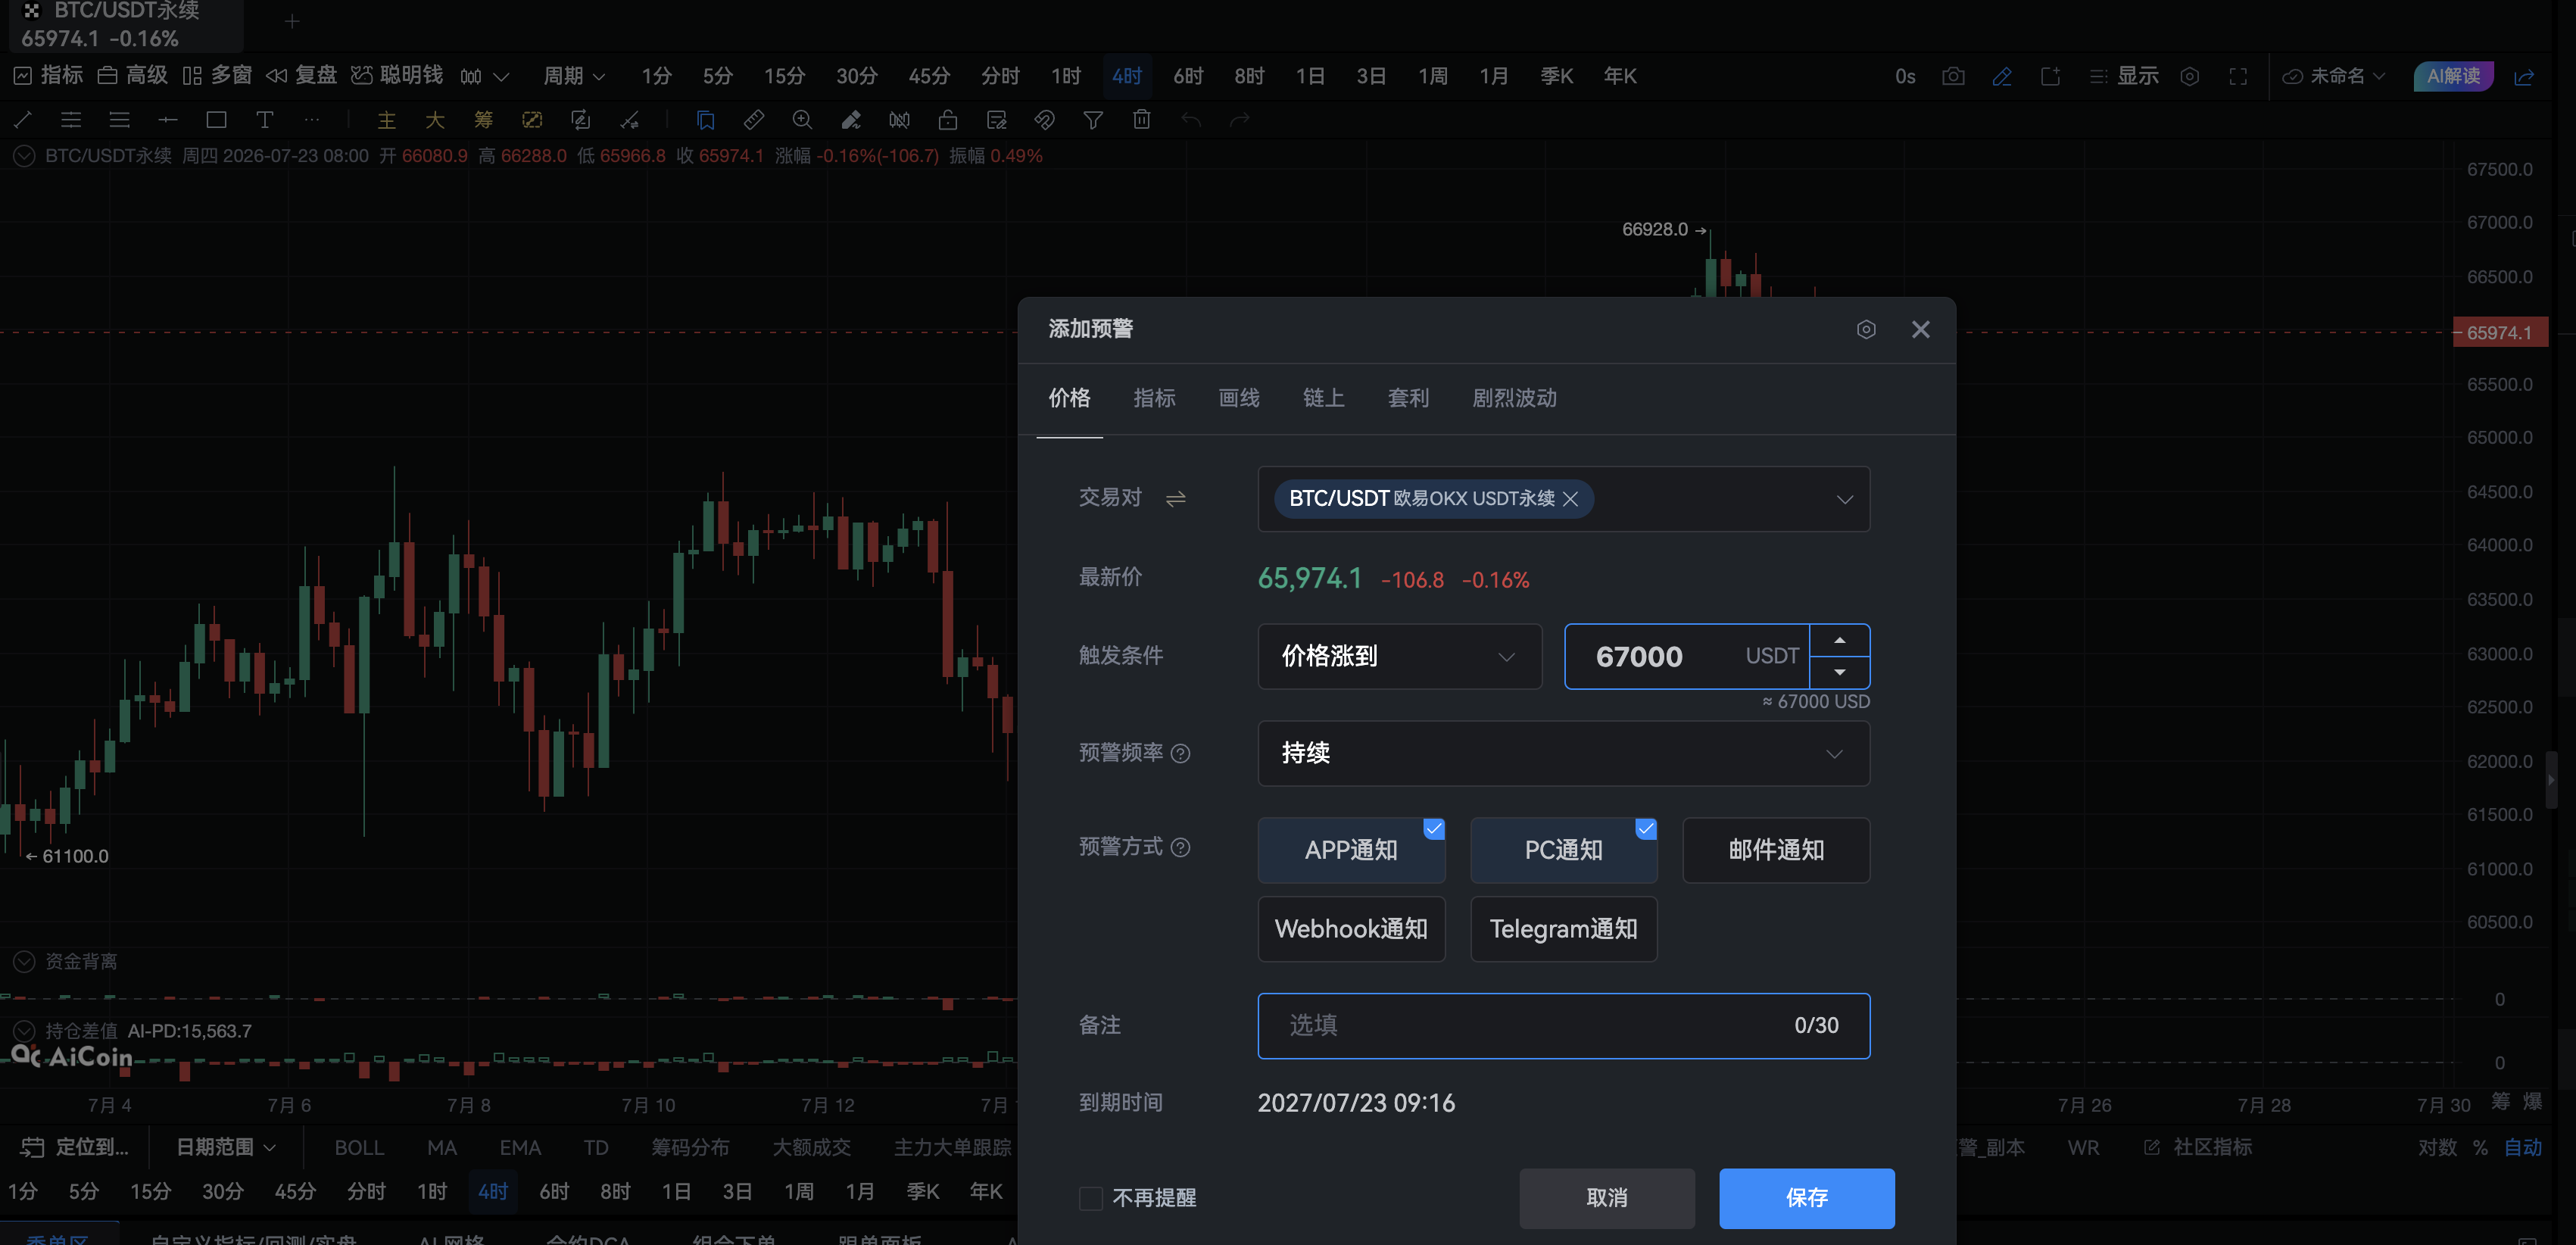Click the share arrow icon top right
2576x1245 pixels.
2524,76
